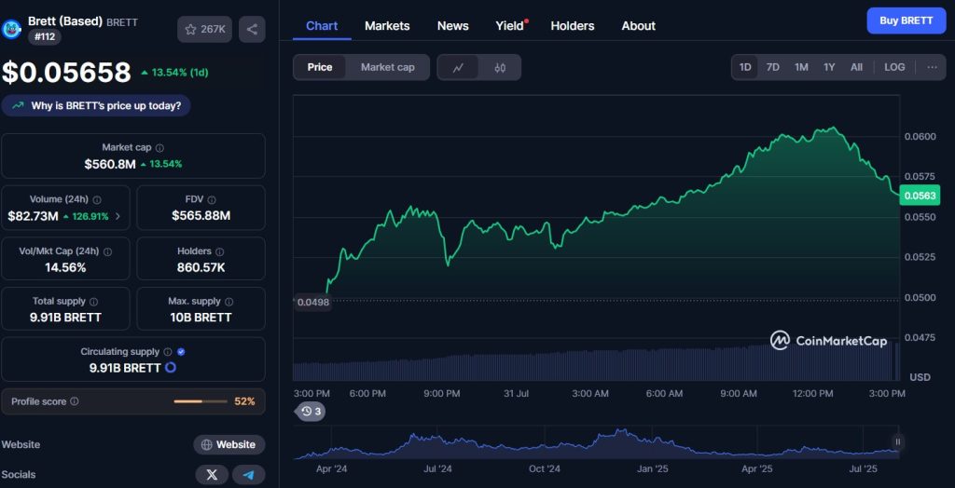
Task: Open the Yield tab
Action: coord(510,26)
